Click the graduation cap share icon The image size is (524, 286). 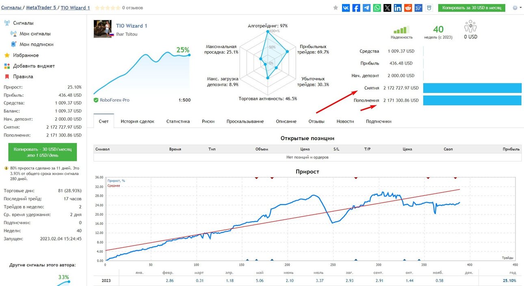click(418, 8)
